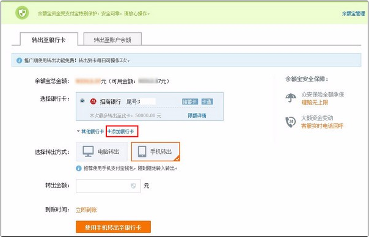Click the 卡通 tag
The height and width of the screenshot is (237, 369).
207,101
